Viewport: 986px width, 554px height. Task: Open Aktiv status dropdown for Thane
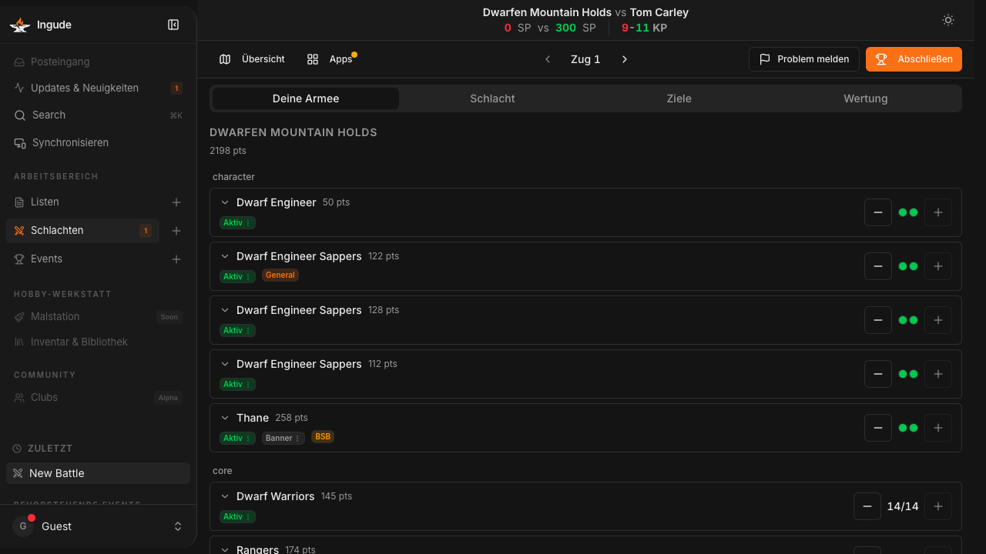point(237,438)
